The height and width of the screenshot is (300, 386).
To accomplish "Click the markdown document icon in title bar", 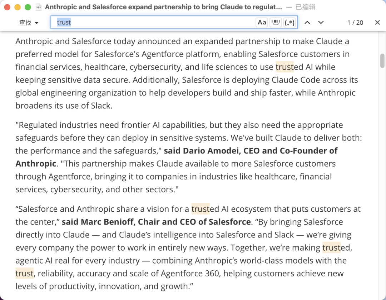I will point(39,7).
